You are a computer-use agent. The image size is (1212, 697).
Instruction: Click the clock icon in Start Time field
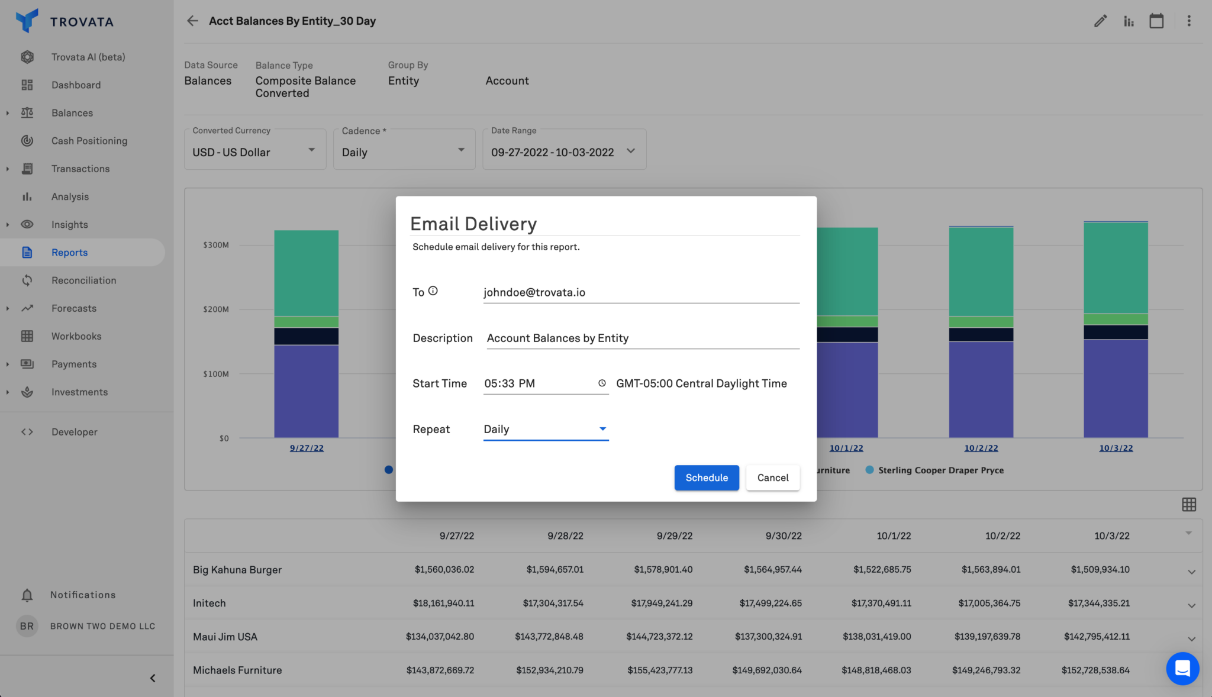point(602,383)
